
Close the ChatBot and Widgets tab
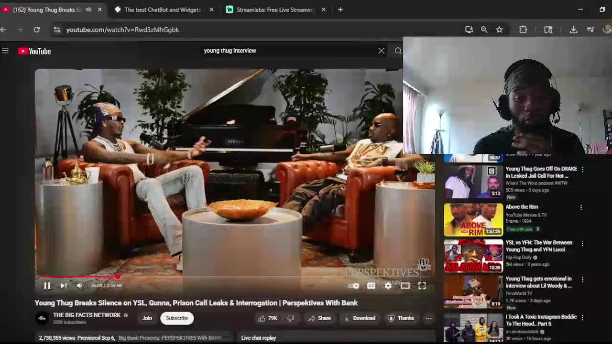click(x=211, y=10)
